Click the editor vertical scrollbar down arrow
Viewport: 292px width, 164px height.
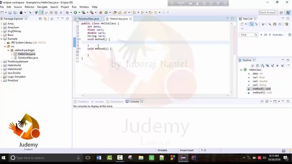pyautogui.click(x=231, y=92)
